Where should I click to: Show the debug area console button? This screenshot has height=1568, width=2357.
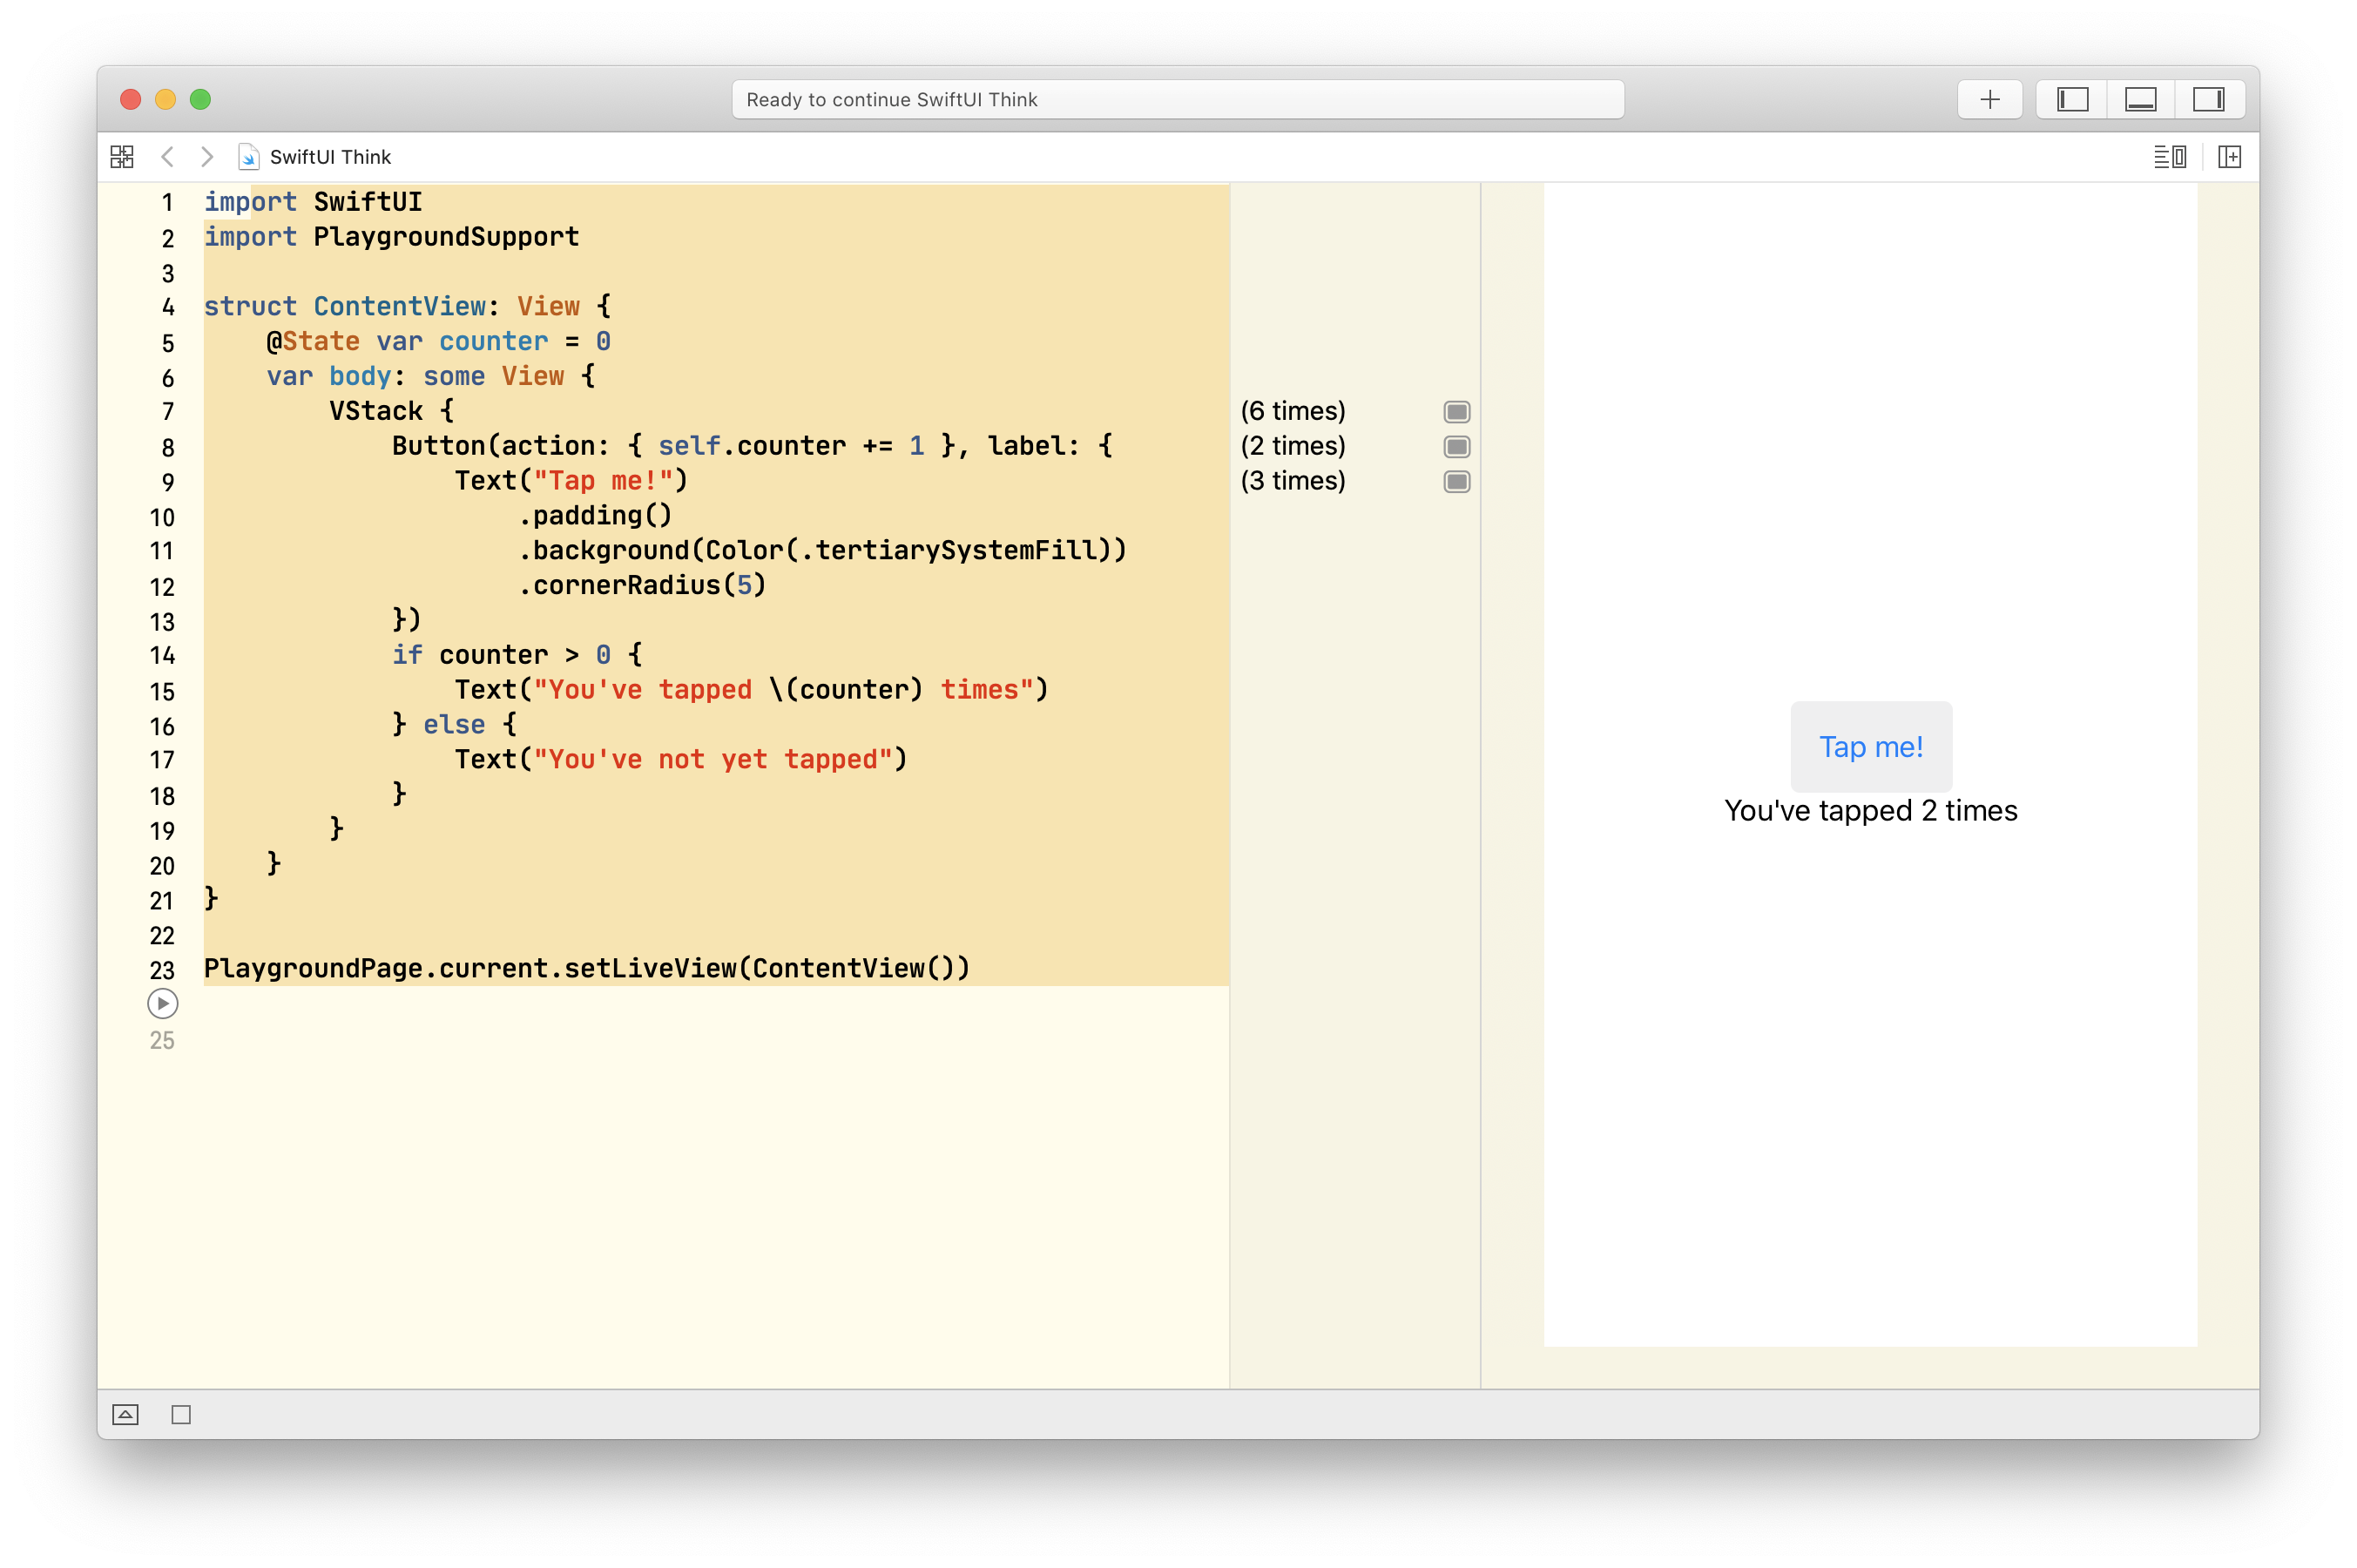pos(125,1414)
